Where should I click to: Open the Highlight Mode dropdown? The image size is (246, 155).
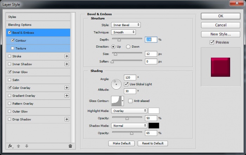(129, 111)
